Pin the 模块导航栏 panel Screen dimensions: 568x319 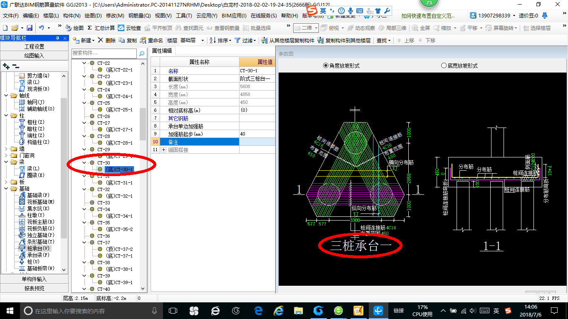click(x=57, y=38)
